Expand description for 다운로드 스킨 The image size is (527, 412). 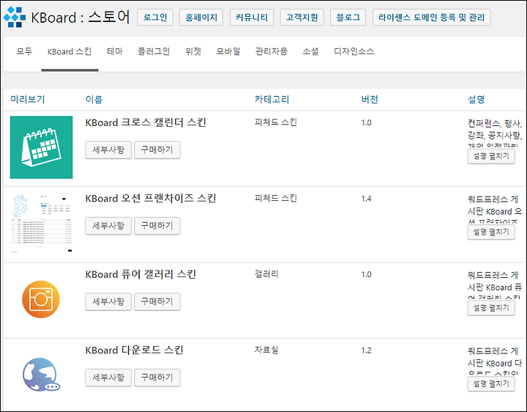pyautogui.click(x=491, y=384)
